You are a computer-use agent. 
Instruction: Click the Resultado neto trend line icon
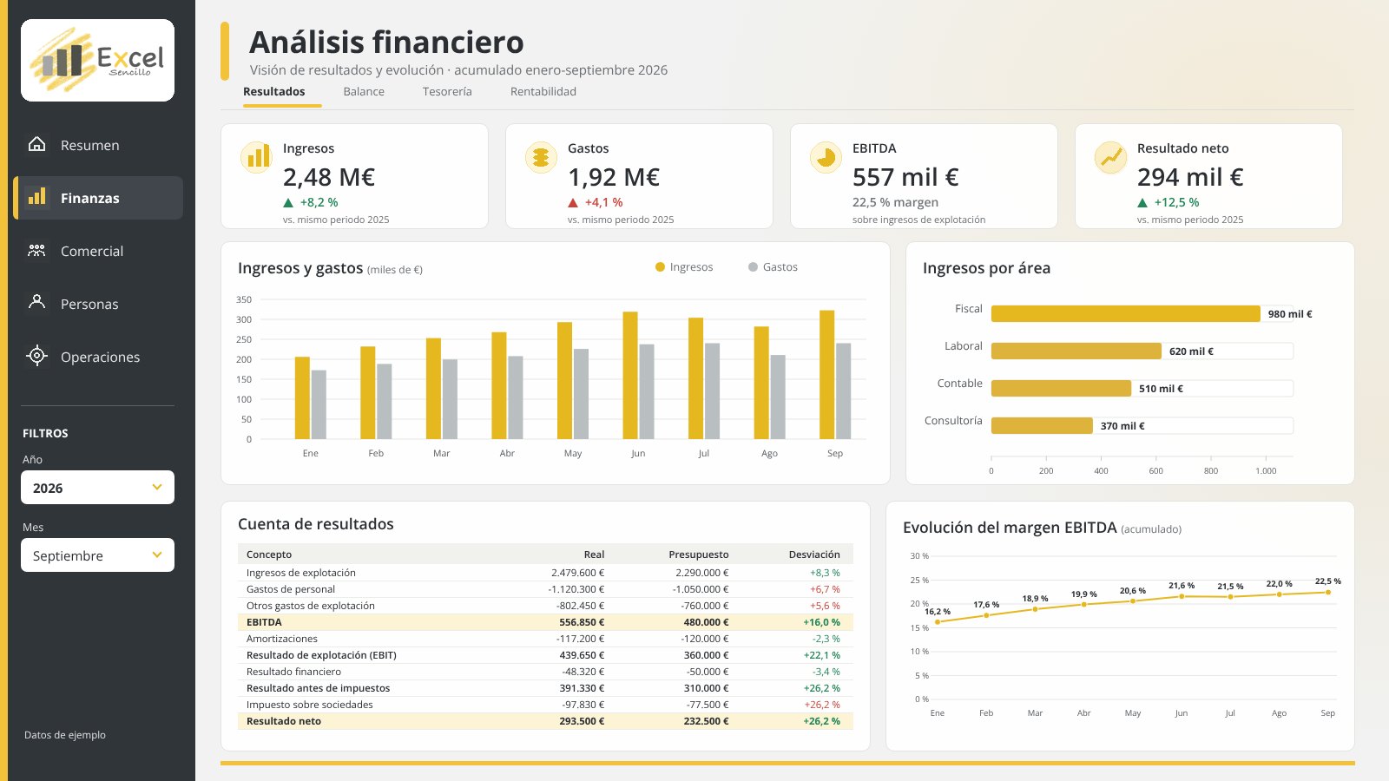click(1110, 157)
